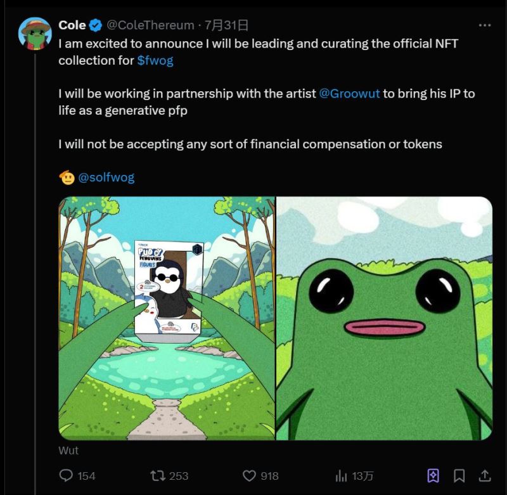Open the tweet's 7月31日 timestamp
The width and height of the screenshot is (507, 495).
coord(227,25)
